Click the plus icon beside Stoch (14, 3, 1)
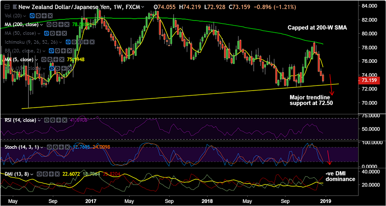The width and height of the screenshot is (386, 206). [x=61, y=147]
